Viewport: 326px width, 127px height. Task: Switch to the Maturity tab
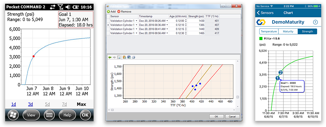click(x=288, y=32)
